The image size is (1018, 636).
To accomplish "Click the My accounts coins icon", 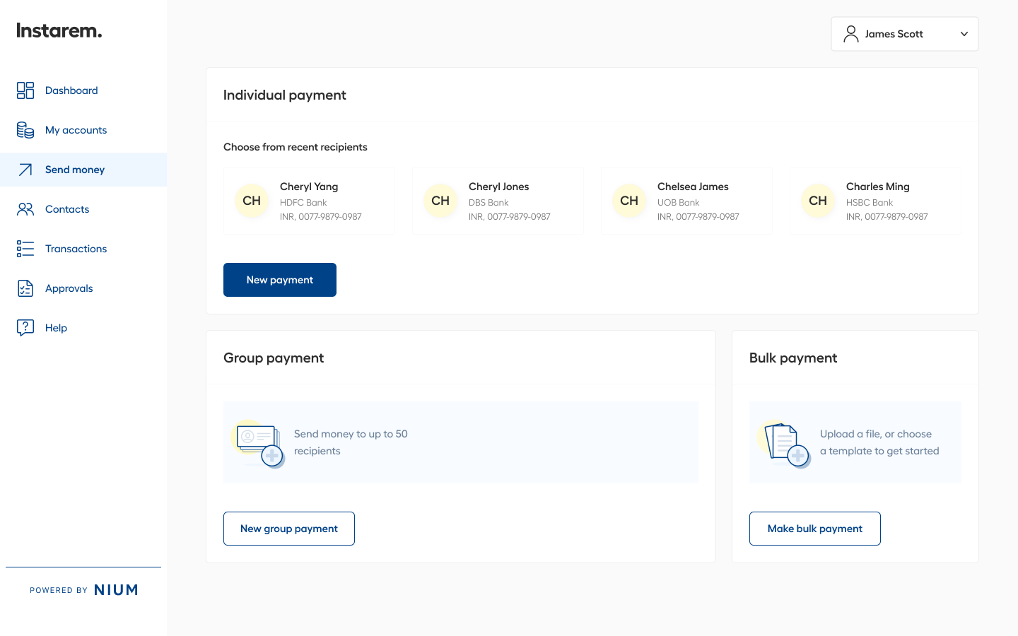I will coord(25,130).
